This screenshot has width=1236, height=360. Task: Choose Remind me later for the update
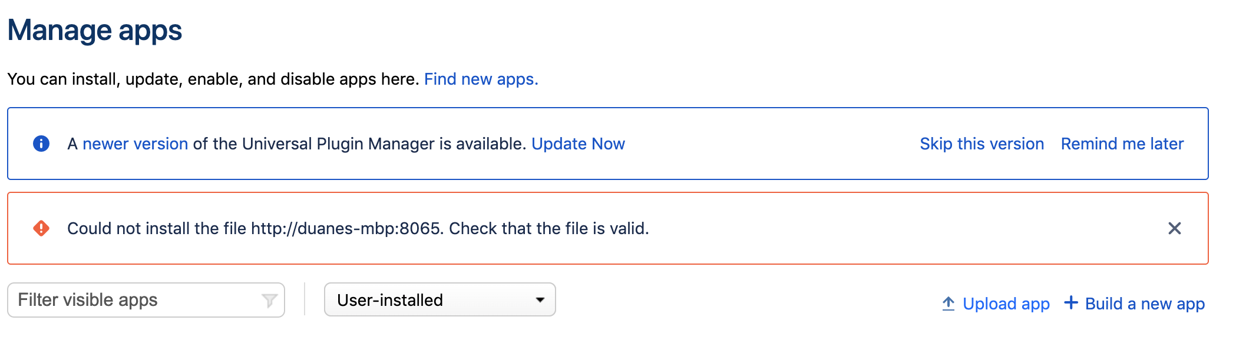(x=1122, y=144)
